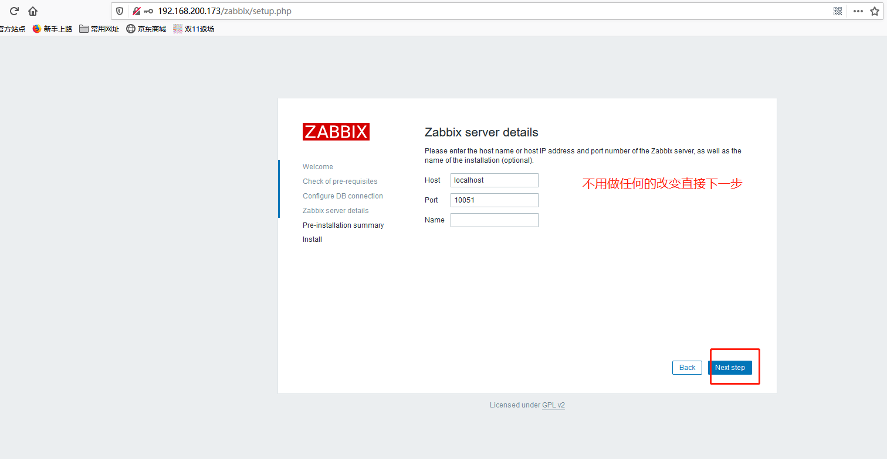Click the Port field showing 10051
Viewport: 887px width, 459px height.
coord(494,200)
